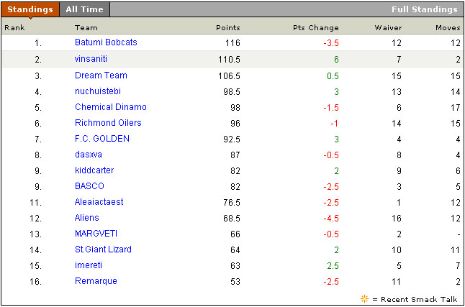
Task: View Chemical Dinamo team
Action: coord(110,107)
